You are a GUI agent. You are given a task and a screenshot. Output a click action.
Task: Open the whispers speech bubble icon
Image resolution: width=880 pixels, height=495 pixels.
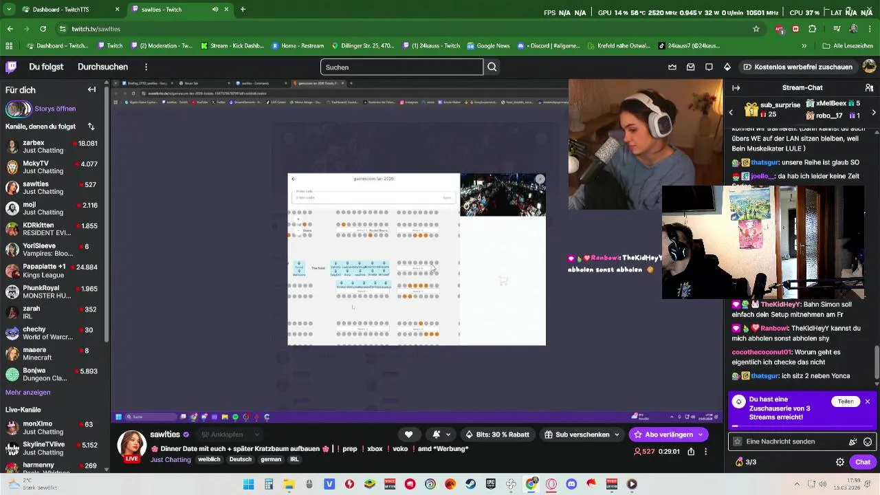pyautogui.click(x=709, y=67)
